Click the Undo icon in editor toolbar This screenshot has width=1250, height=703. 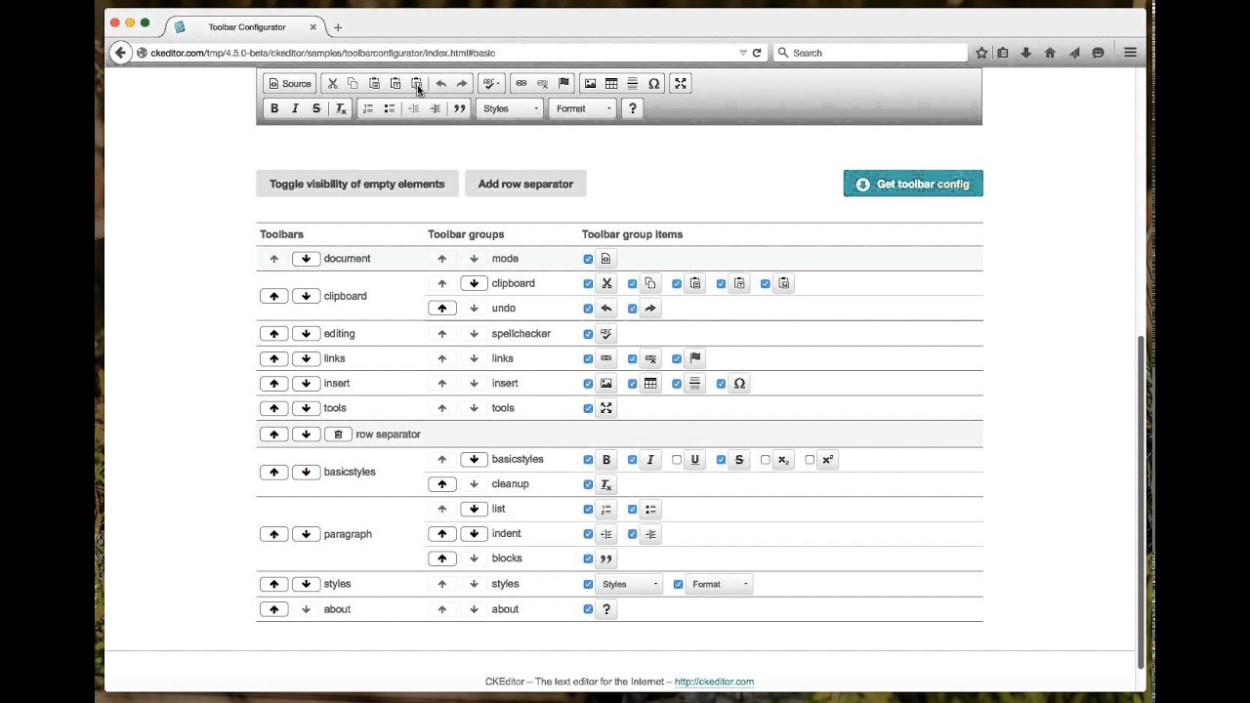(440, 84)
